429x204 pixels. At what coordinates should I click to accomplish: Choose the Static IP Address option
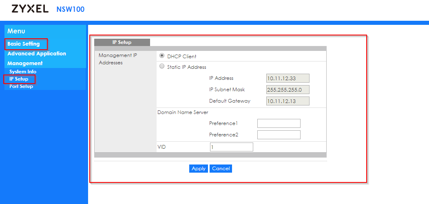162,67
